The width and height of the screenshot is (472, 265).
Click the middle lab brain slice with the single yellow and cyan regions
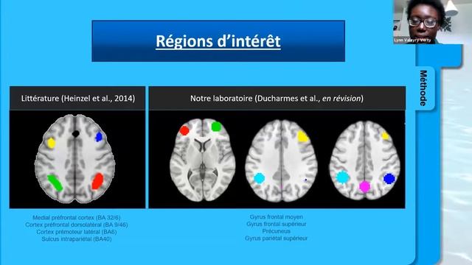[281, 161]
